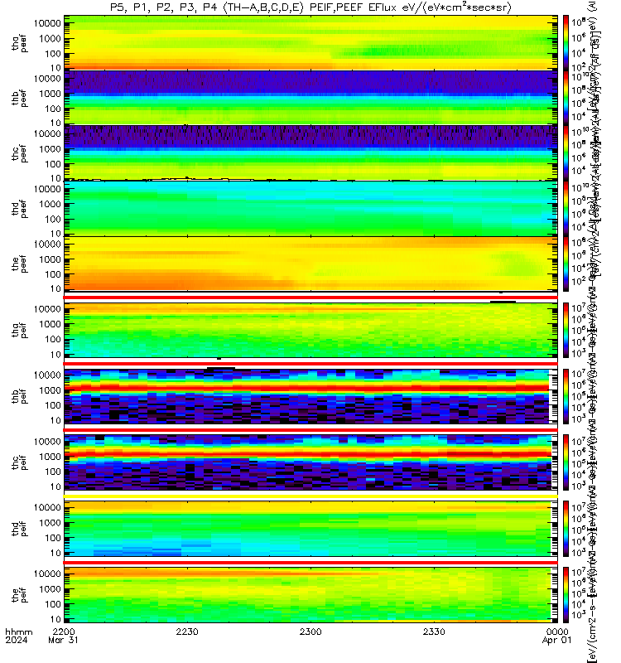
Task: Click inside the tha peef spectrogram panel
Action: point(310,43)
